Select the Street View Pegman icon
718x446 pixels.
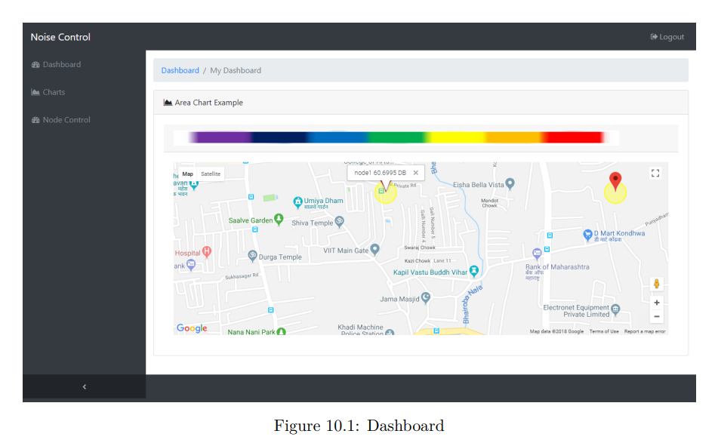coord(656,283)
